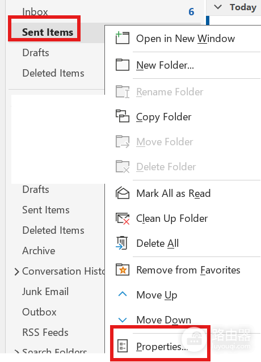
Task: Open the Inbox favorite folder
Action: tap(35, 11)
